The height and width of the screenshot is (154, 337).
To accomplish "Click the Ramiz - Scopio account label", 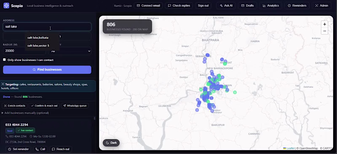I will pyautogui.click(x=123, y=5).
